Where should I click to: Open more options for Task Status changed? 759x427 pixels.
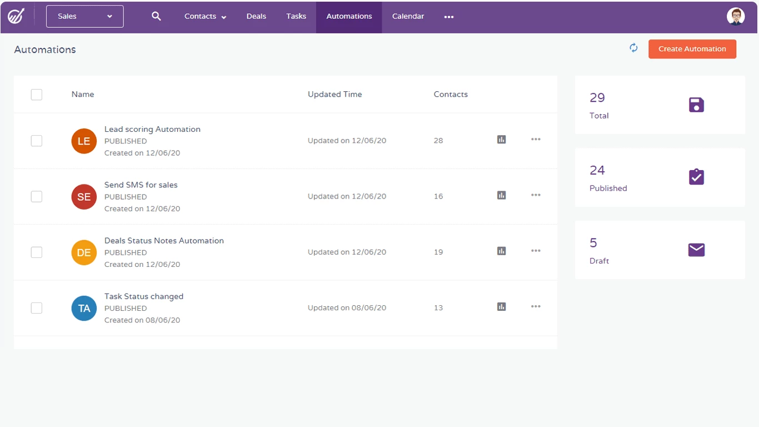[536, 306]
